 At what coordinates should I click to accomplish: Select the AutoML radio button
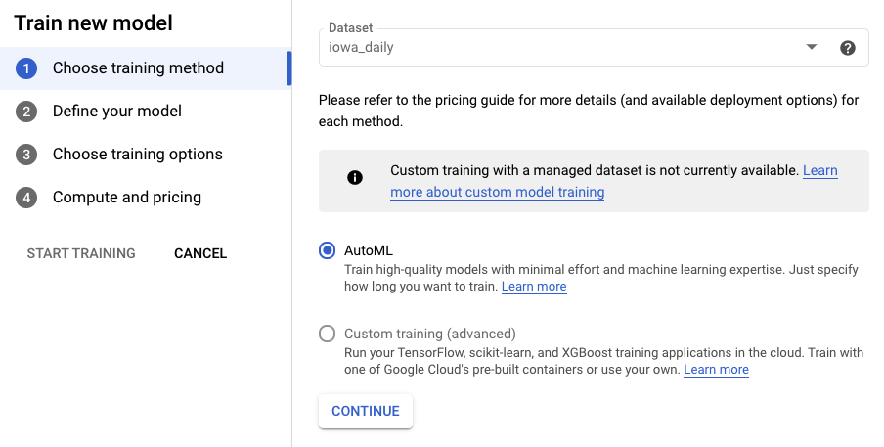click(x=328, y=250)
